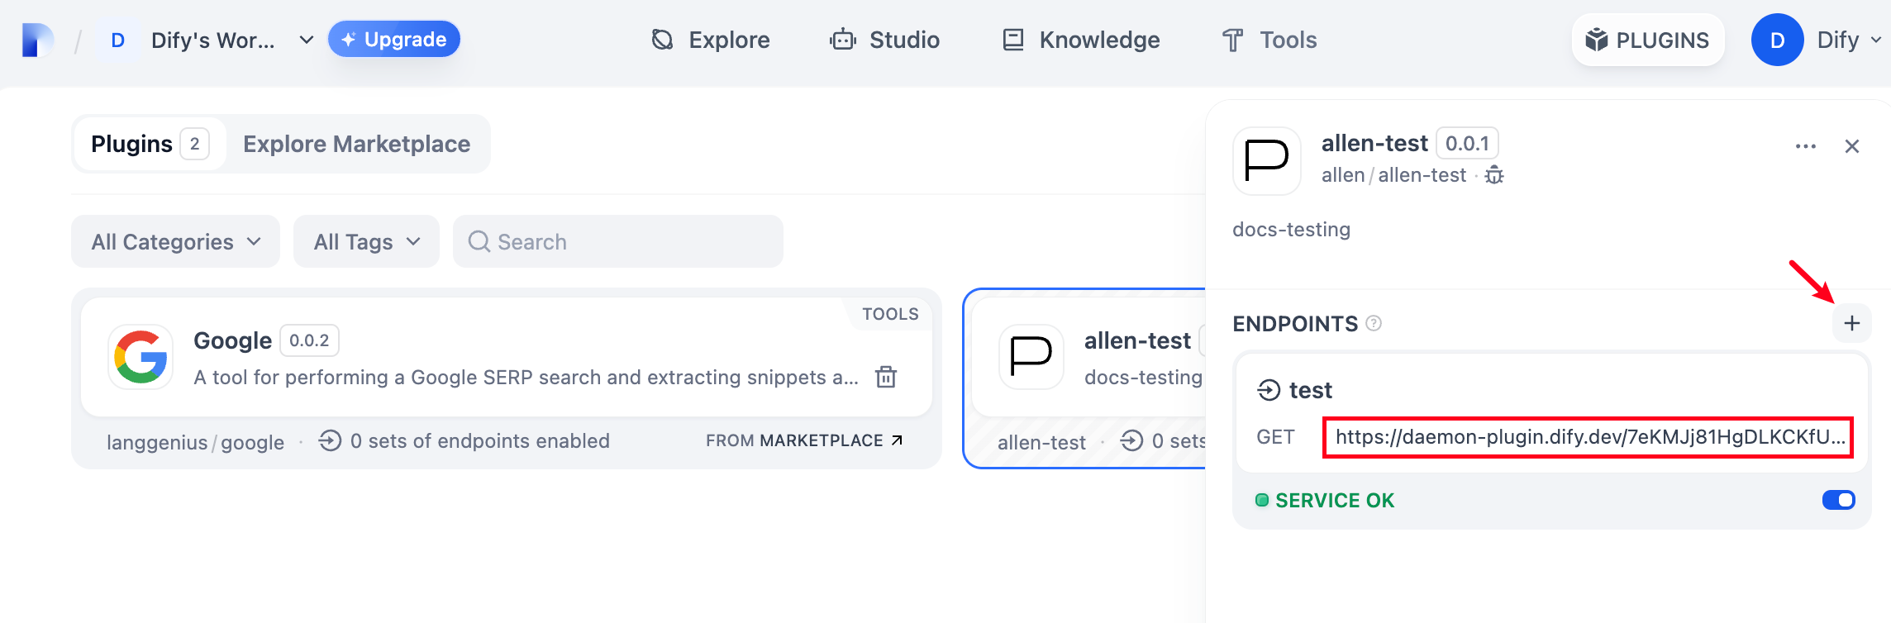Click the Google plugin logo

pos(141,358)
